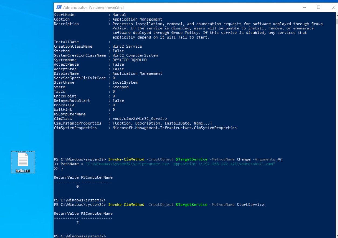The image size is (338, 238).
Task: Click the root/cimv2:Win32_Service CimClass value
Action: 140,119
